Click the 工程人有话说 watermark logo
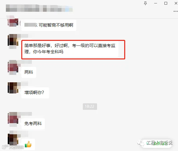178x151 pixels. pos(155,143)
